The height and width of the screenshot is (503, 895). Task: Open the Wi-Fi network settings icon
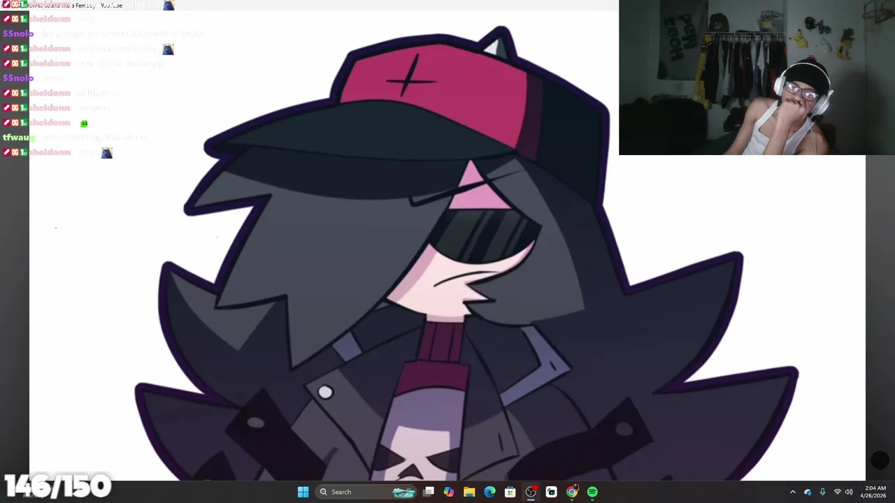[x=837, y=492]
